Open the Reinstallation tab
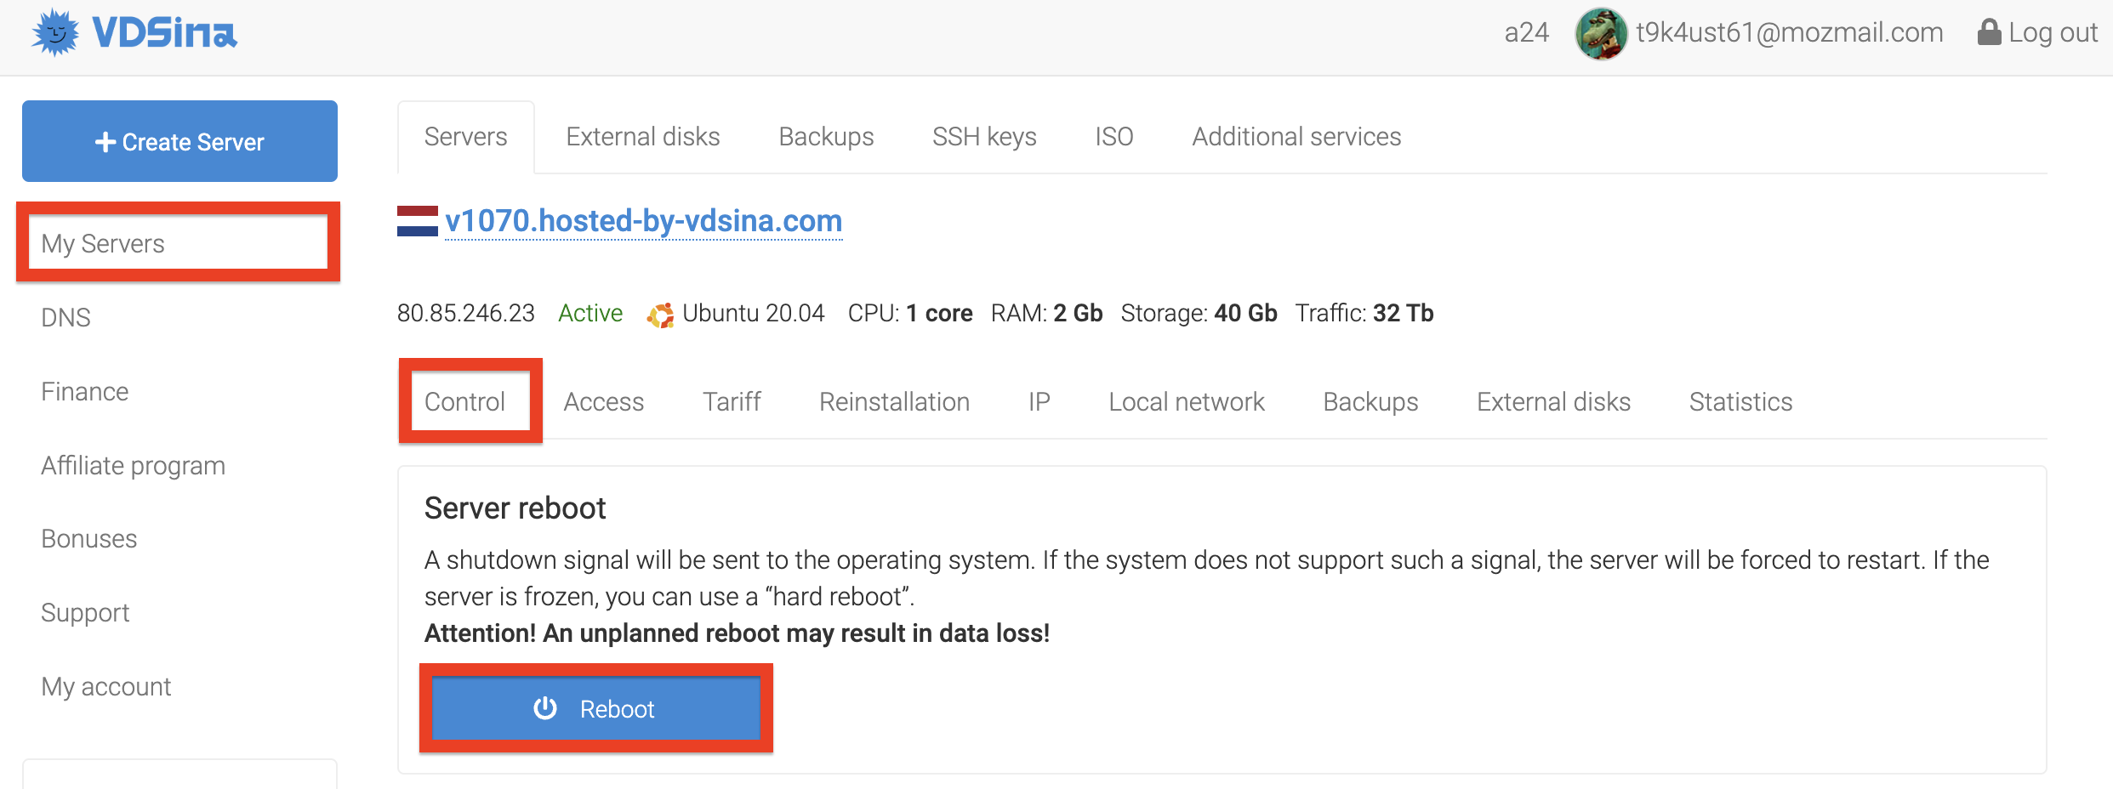 (895, 402)
